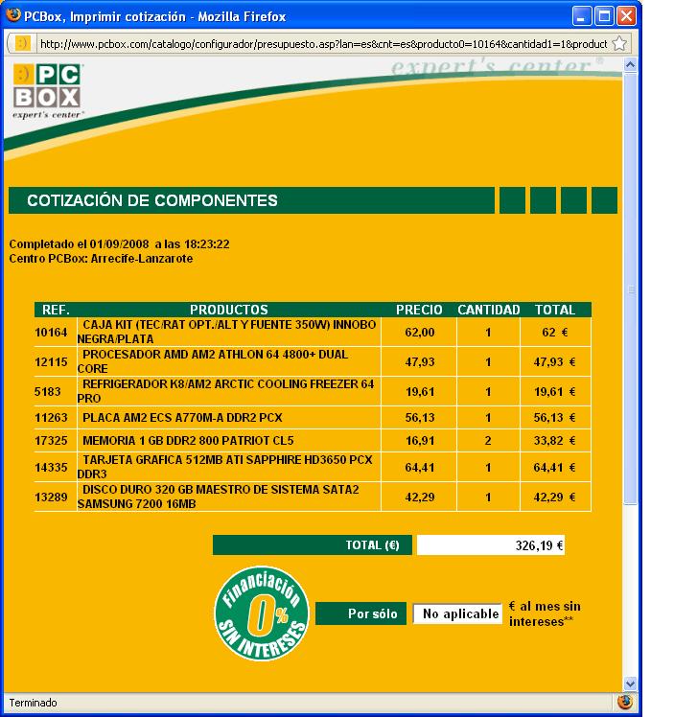Click the 'Centro PCBox: Arrecife-Lanzarote' line
Image resolution: width=674 pixels, height=717 pixels.
coord(101,259)
